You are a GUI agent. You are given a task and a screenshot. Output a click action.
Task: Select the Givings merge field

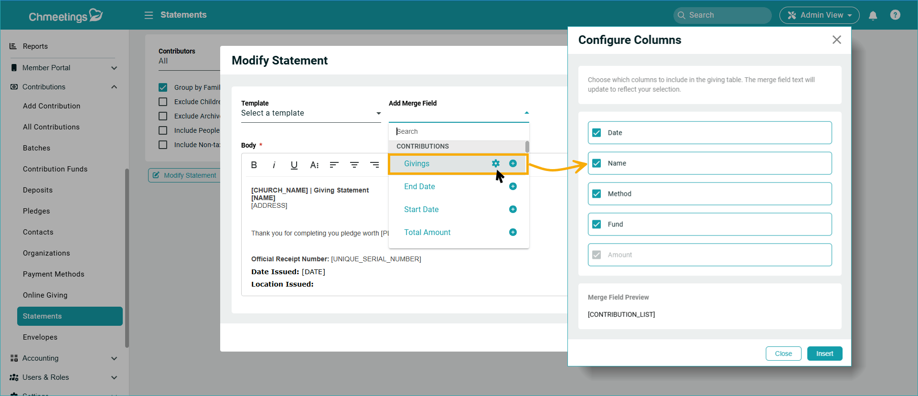(x=416, y=163)
